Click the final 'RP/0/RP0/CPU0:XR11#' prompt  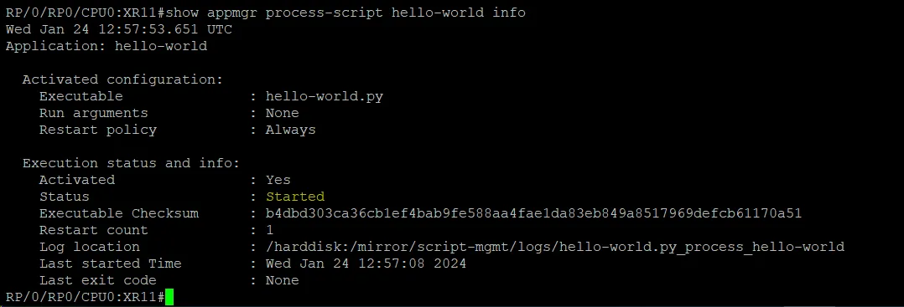pos(86,297)
